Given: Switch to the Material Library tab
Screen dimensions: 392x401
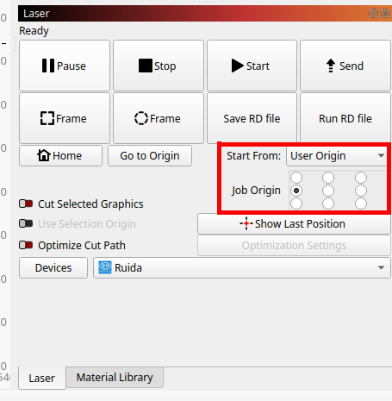Looking at the screenshot, I should 115,377.
